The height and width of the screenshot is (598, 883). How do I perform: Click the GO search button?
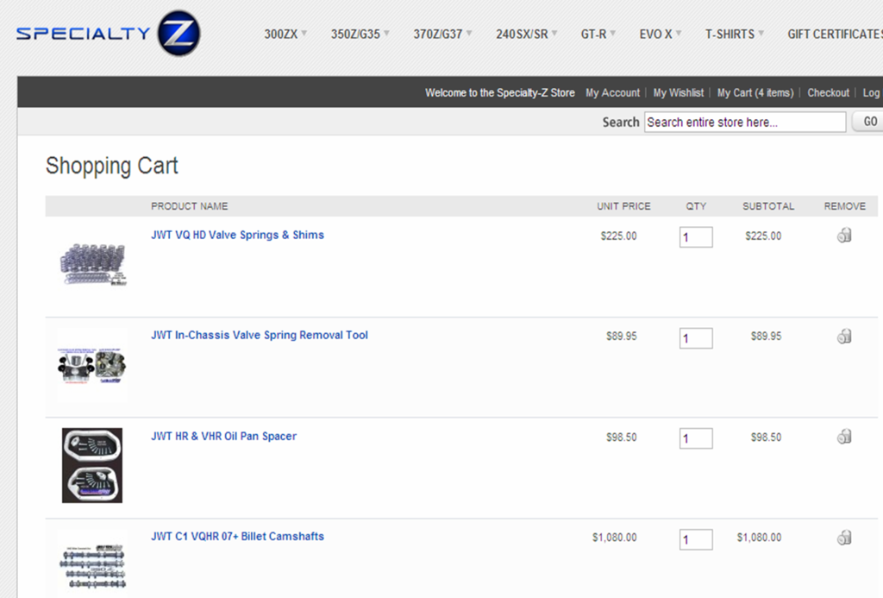point(869,122)
